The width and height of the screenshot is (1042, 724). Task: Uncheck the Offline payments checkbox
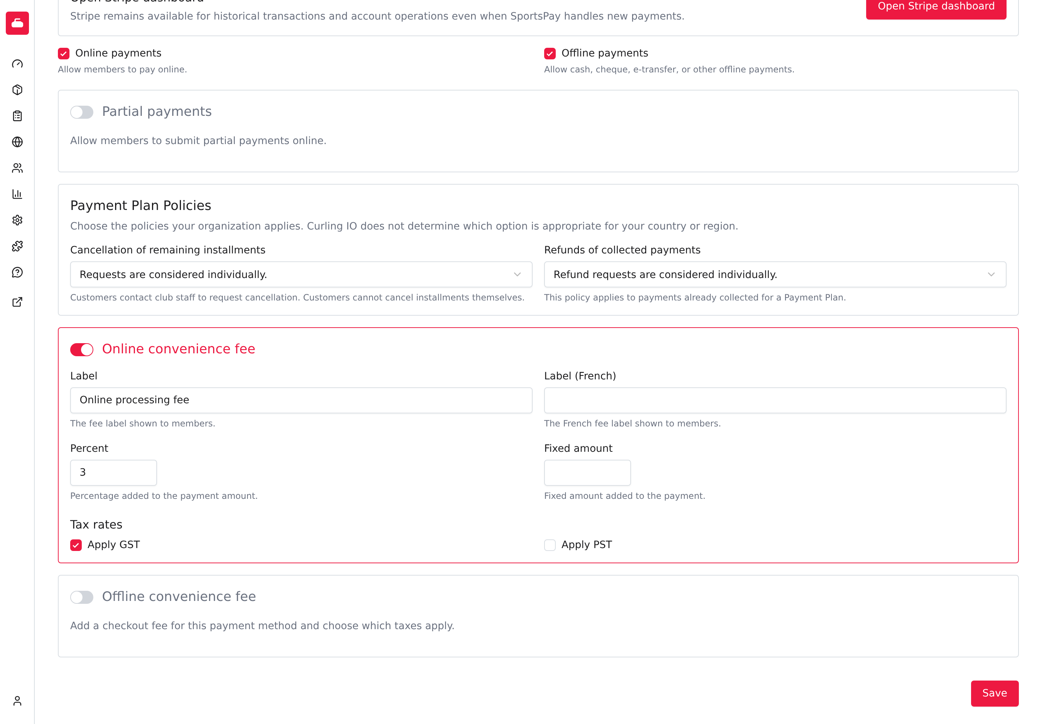pos(550,54)
